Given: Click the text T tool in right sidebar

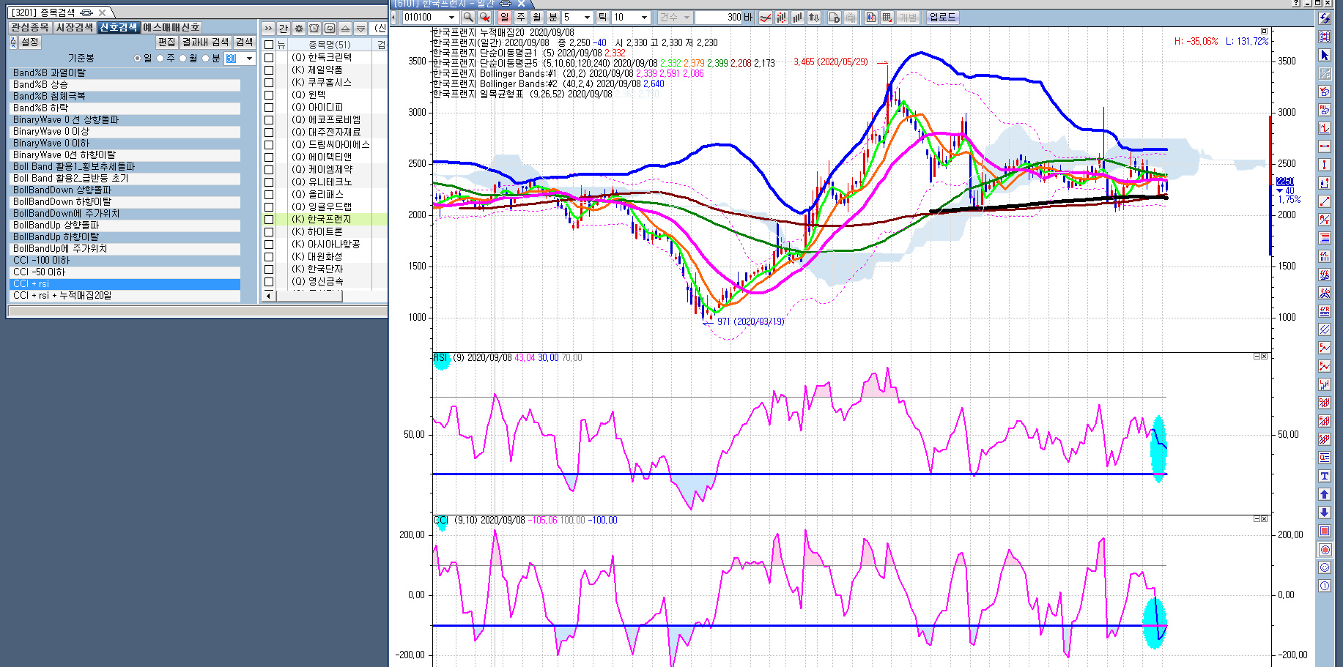Looking at the screenshot, I should tap(1324, 476).
